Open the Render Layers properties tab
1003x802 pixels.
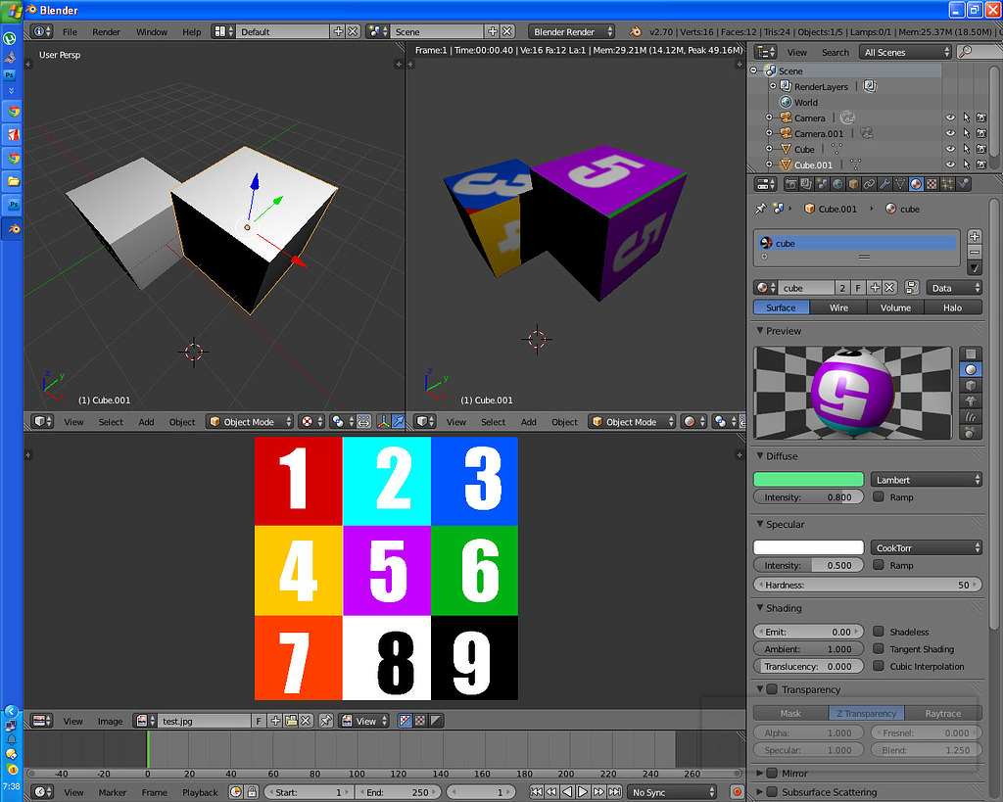coord(807,184)
